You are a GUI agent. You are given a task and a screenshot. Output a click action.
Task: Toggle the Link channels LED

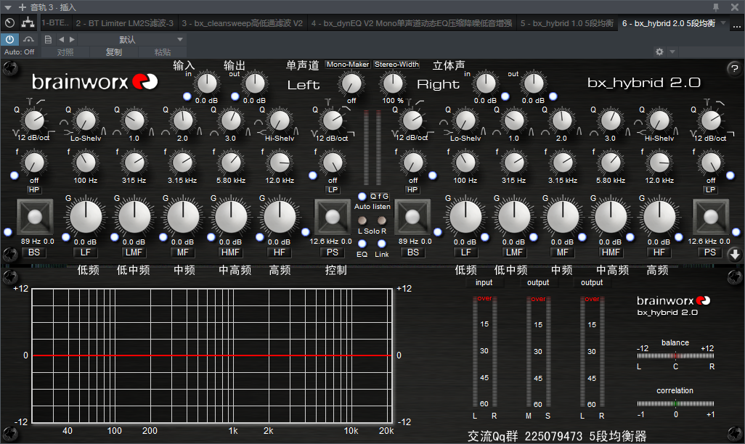(x=381, y=244)
